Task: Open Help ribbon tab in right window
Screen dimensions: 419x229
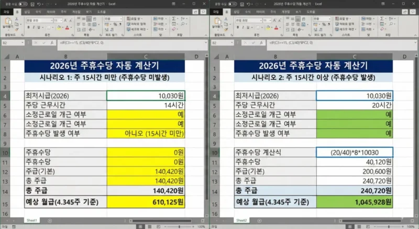Action: tap(311, 12)
